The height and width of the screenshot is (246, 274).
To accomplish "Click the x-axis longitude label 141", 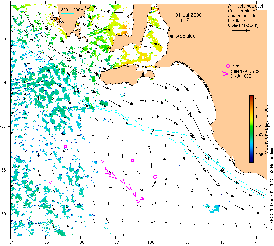I will (256, 242).
